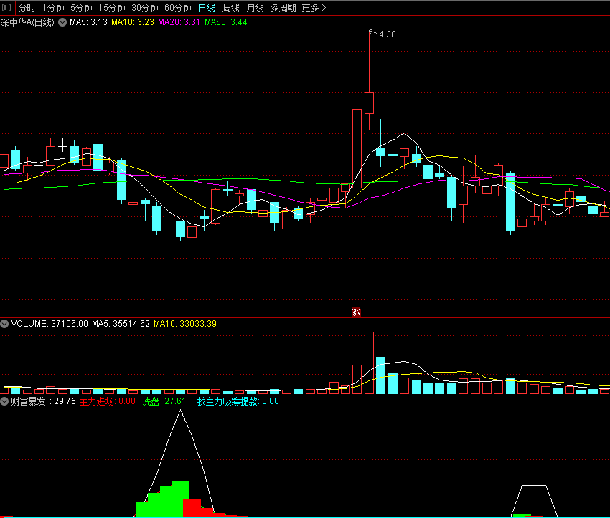Viewport: 610px width, 518px height.
Task: Select the 15分钟 period tab
Action: [x=112, y=8]
